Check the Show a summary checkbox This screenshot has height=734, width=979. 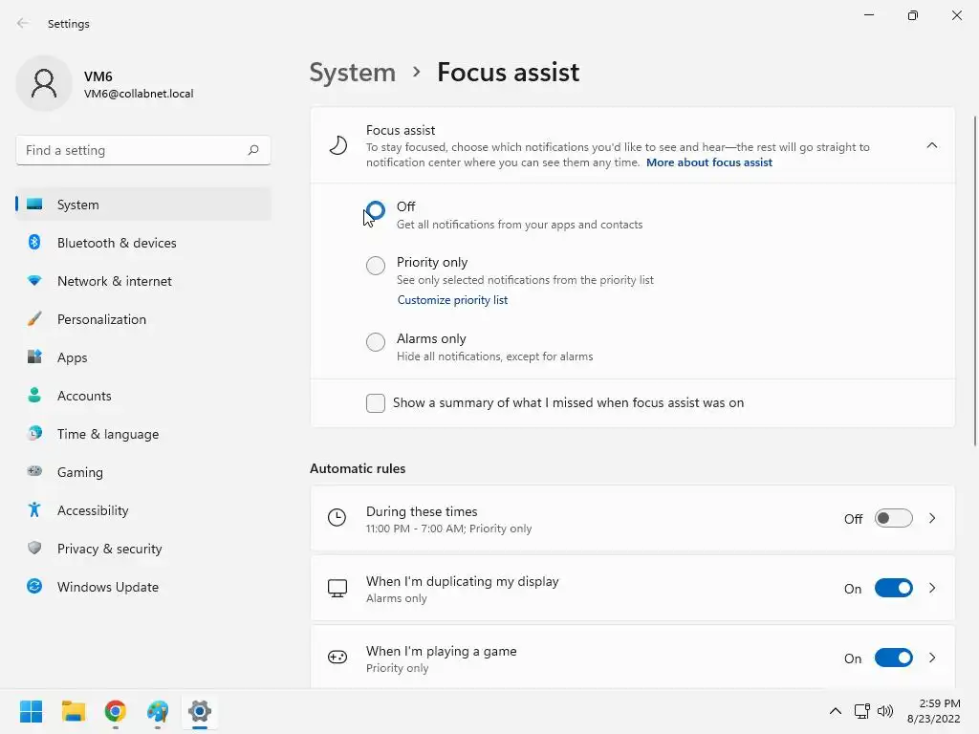click(x=376, y=403)
